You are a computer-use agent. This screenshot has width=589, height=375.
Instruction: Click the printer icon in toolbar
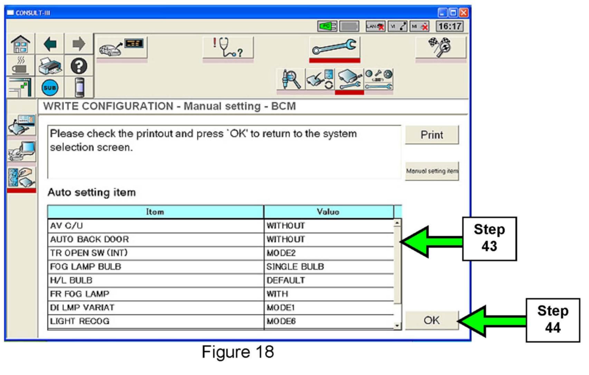click(50, 66)
